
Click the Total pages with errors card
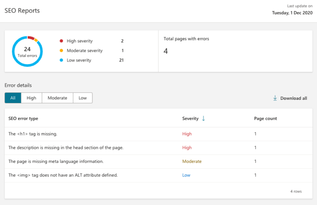235,51
